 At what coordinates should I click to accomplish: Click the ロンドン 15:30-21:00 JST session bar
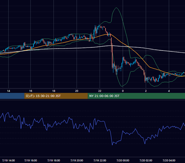pos(56,96)
